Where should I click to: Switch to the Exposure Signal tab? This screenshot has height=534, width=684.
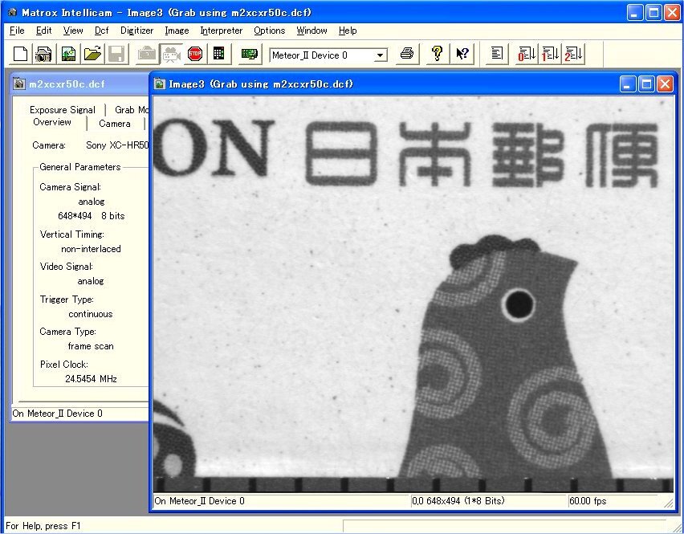[x=63, y=110]
